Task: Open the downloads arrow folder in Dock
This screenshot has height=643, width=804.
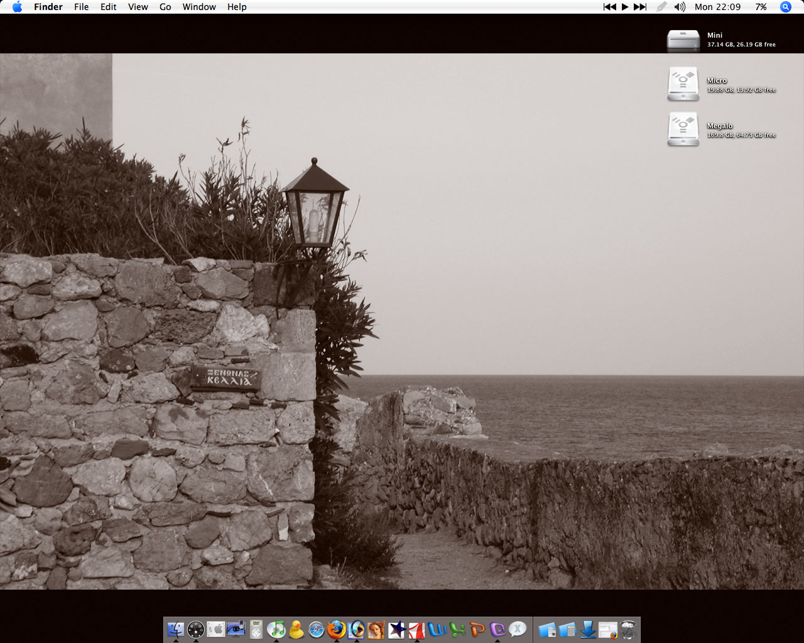Action: pos(587,629)
